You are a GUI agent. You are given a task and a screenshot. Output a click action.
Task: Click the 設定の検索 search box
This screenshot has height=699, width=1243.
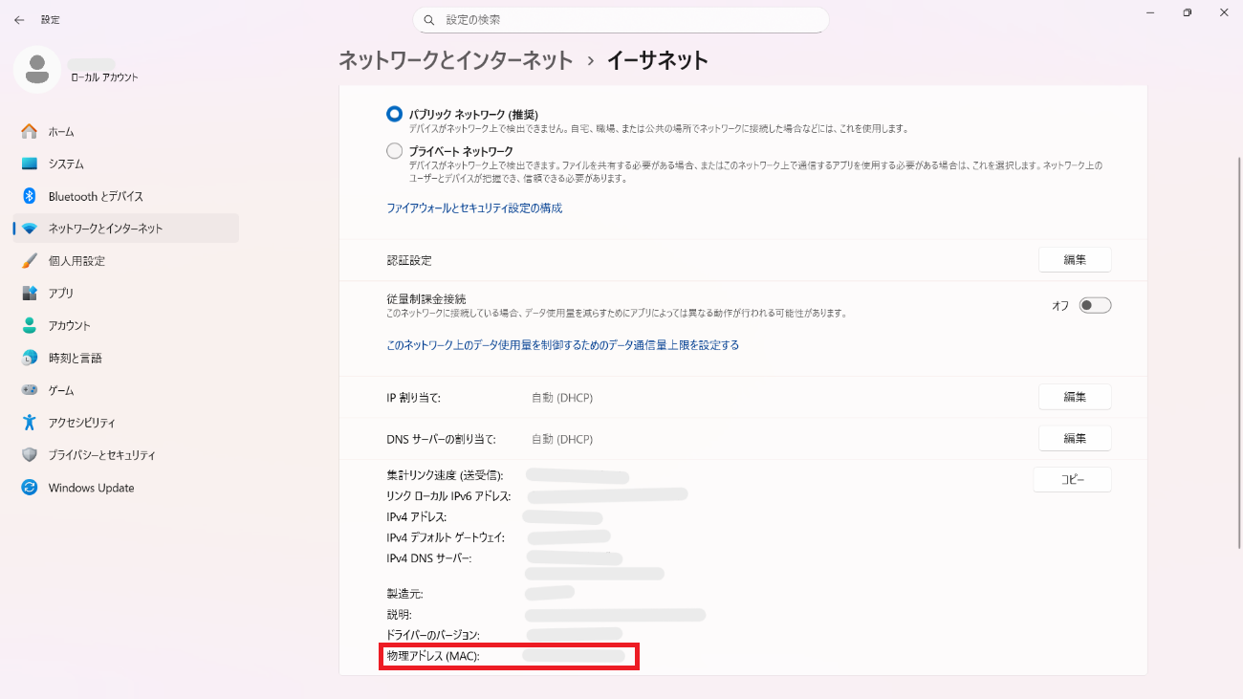[621, 20]
